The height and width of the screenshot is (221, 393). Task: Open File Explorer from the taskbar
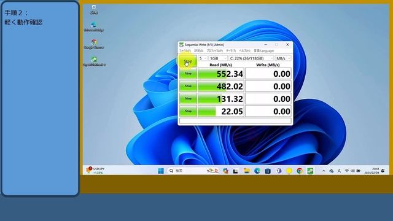click(247, 171)
